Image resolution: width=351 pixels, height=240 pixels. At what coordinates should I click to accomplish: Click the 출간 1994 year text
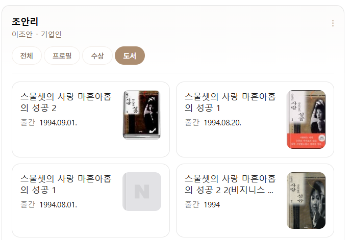tap(203, 205)
